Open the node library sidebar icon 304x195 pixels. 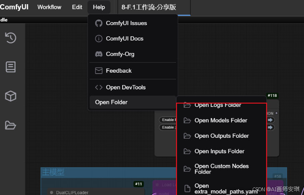(x=11, y=67)
